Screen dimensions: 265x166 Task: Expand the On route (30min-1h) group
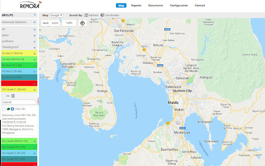(34, 141)
